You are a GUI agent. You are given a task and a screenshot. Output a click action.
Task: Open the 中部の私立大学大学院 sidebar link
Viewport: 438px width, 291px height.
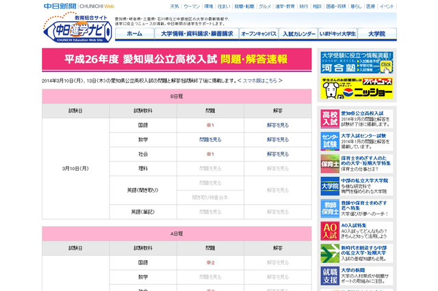click(365, 180)
